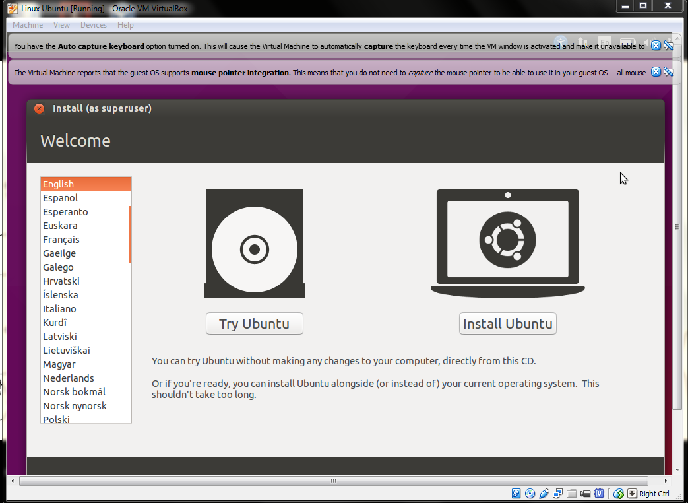
Task: Click the CPU virtualization status icon
Action: tap(600, 493)
